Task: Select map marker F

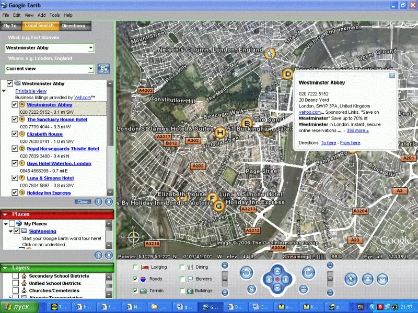Action: click(x=212, y=198)
